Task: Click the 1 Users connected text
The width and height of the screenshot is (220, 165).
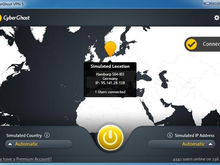Action: point(110,92)
